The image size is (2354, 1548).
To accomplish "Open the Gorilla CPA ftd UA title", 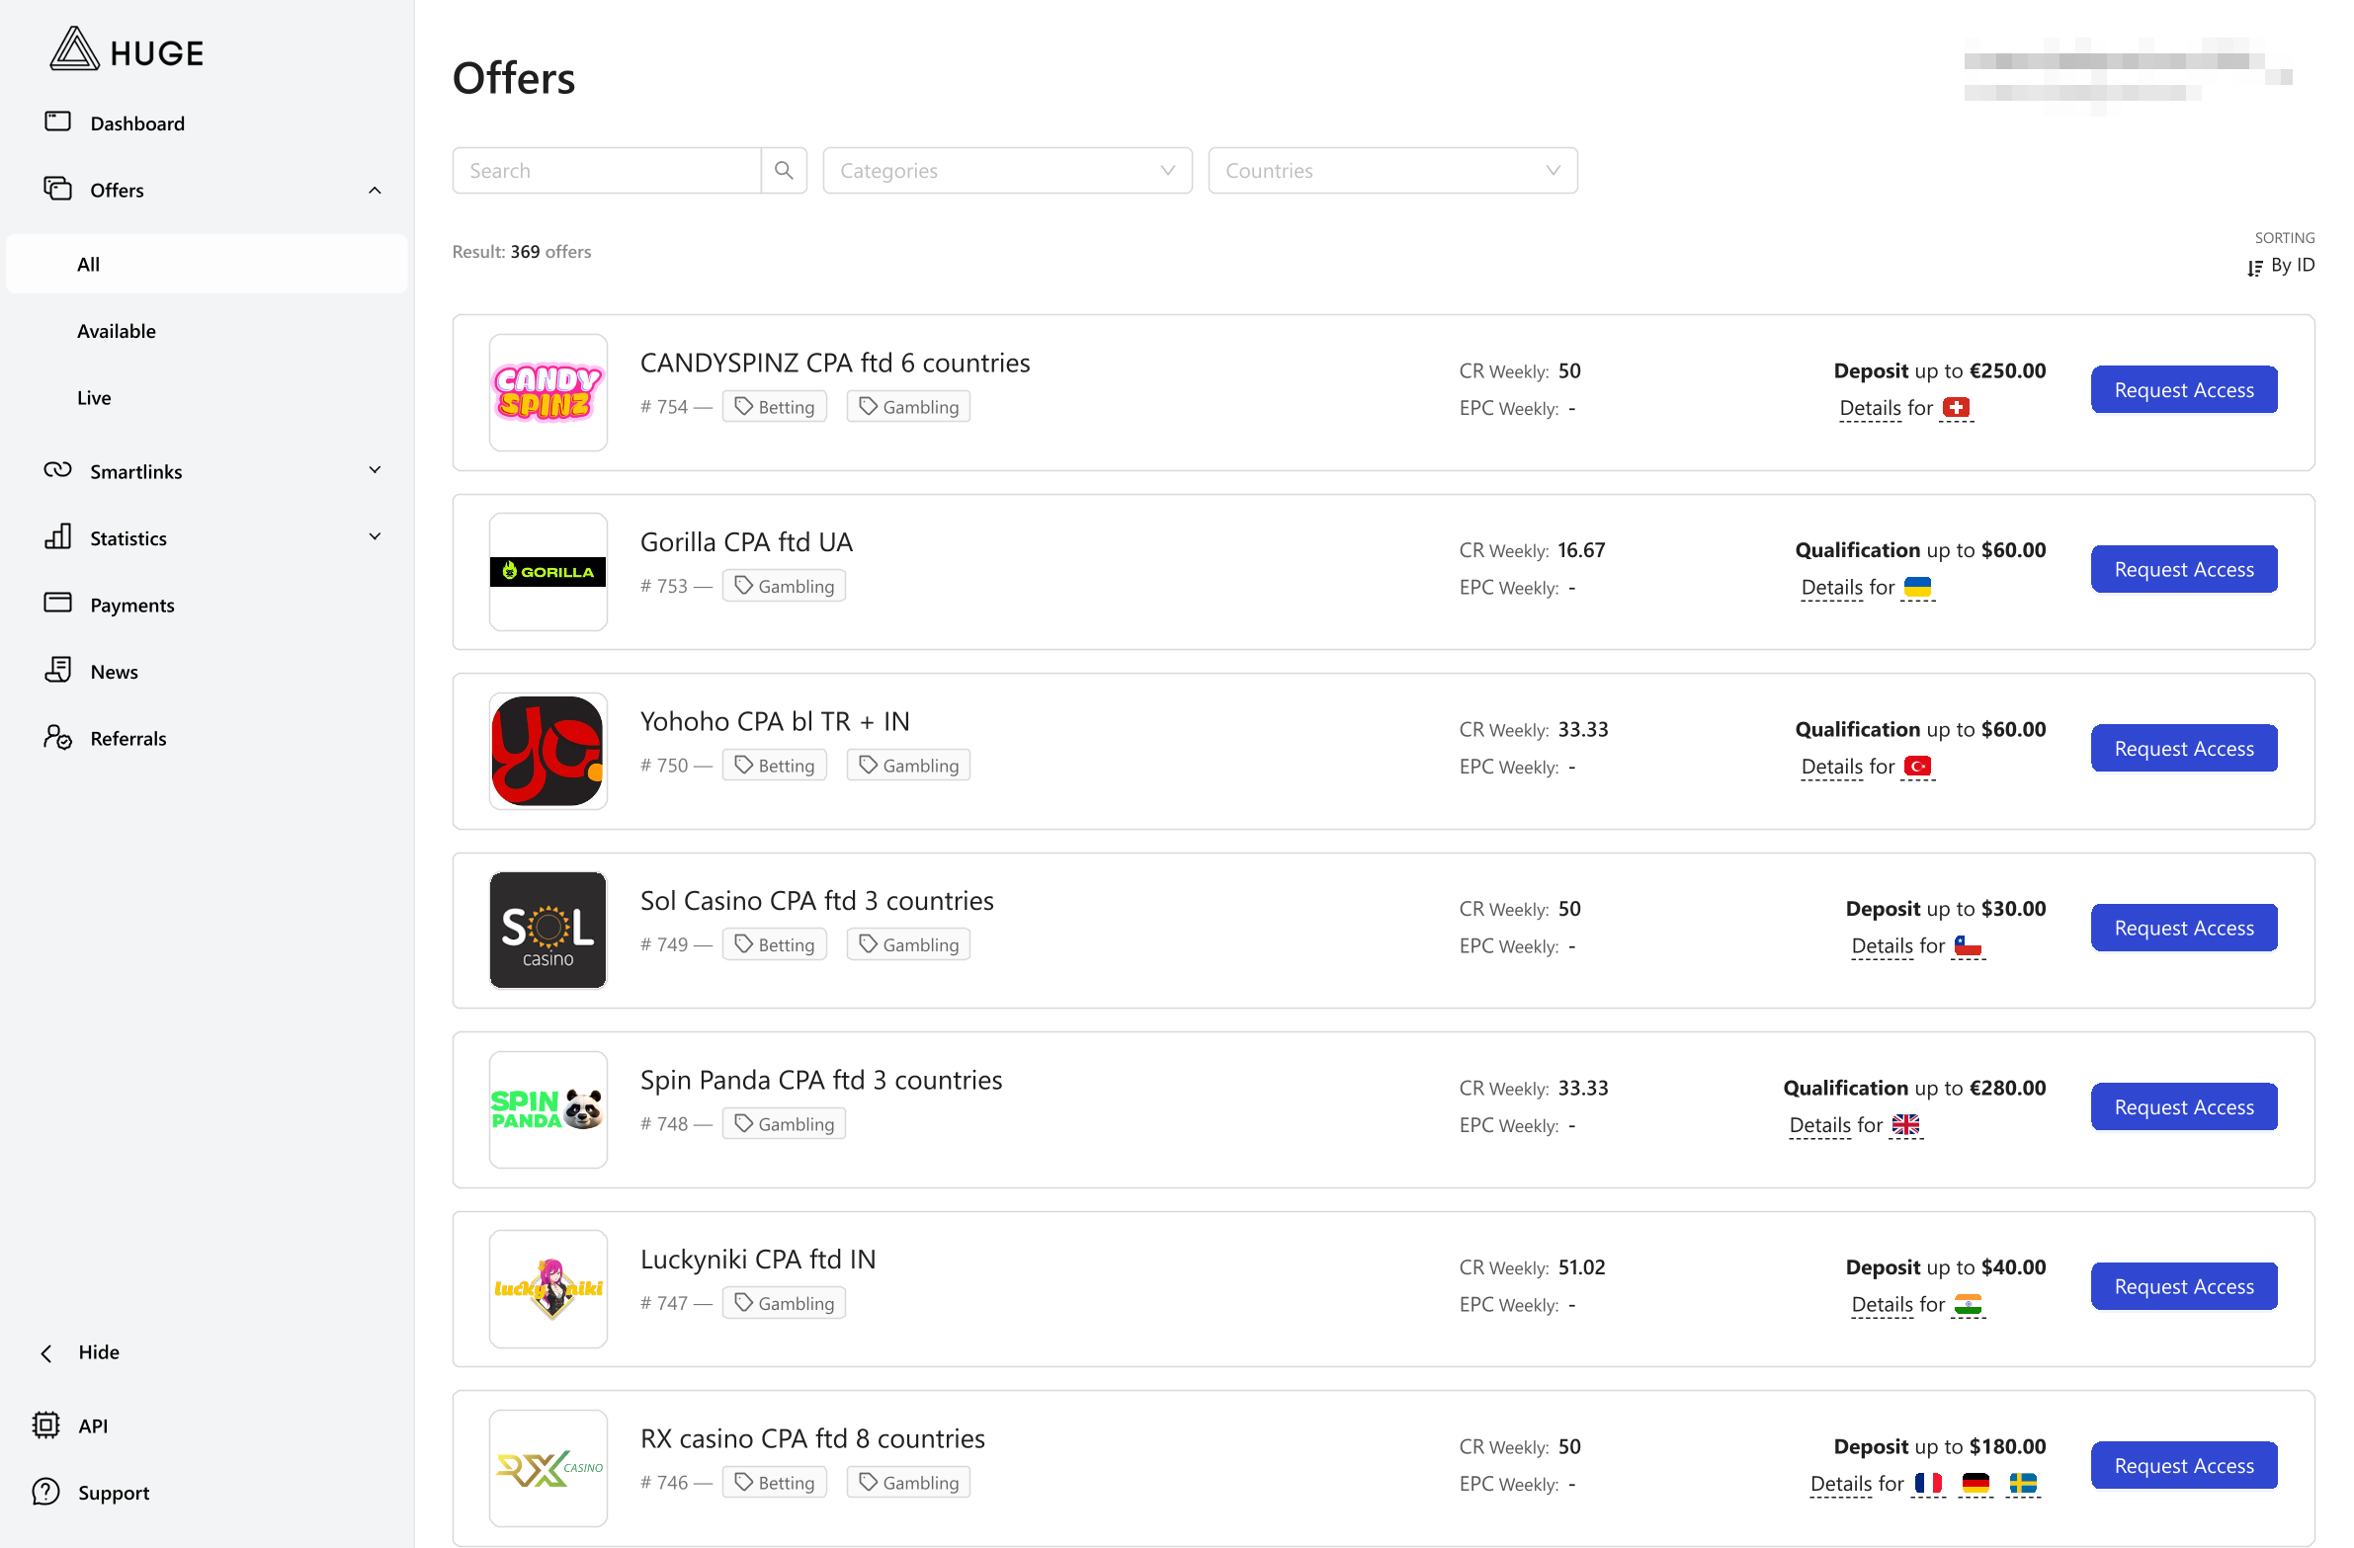I will click(x=747, y=541).
